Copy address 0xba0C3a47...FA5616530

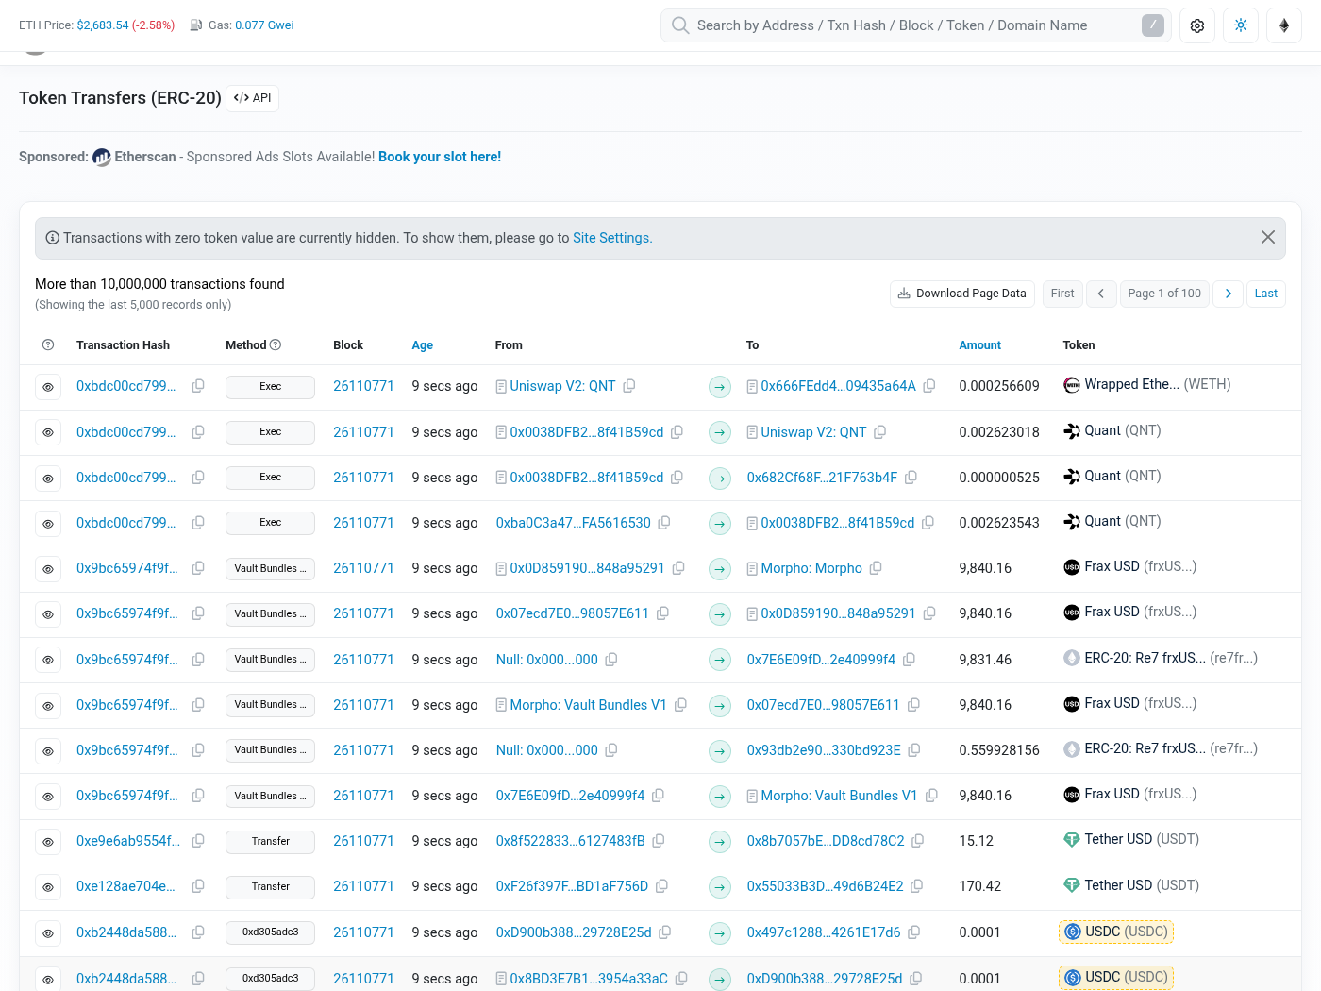point(664,523)
